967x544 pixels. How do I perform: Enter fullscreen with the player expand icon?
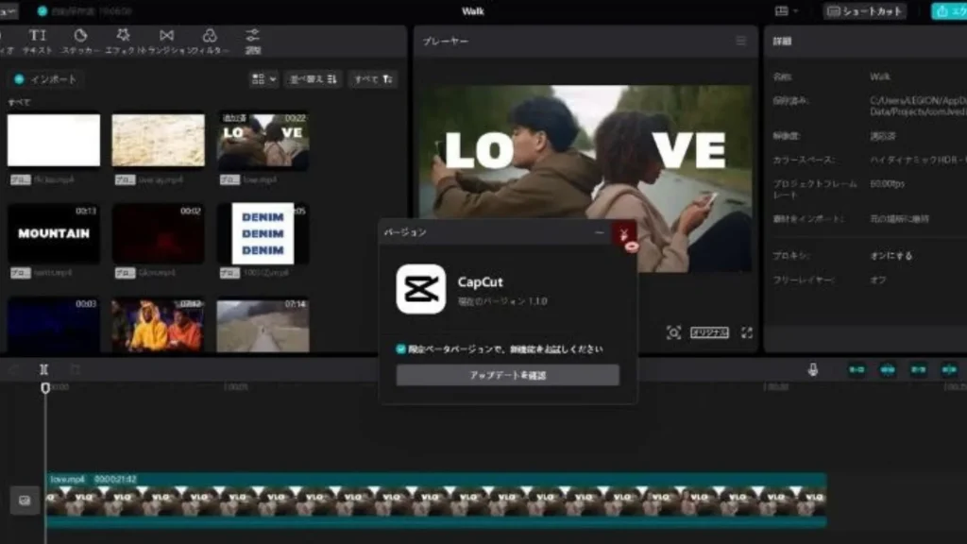tap(748, 332)
